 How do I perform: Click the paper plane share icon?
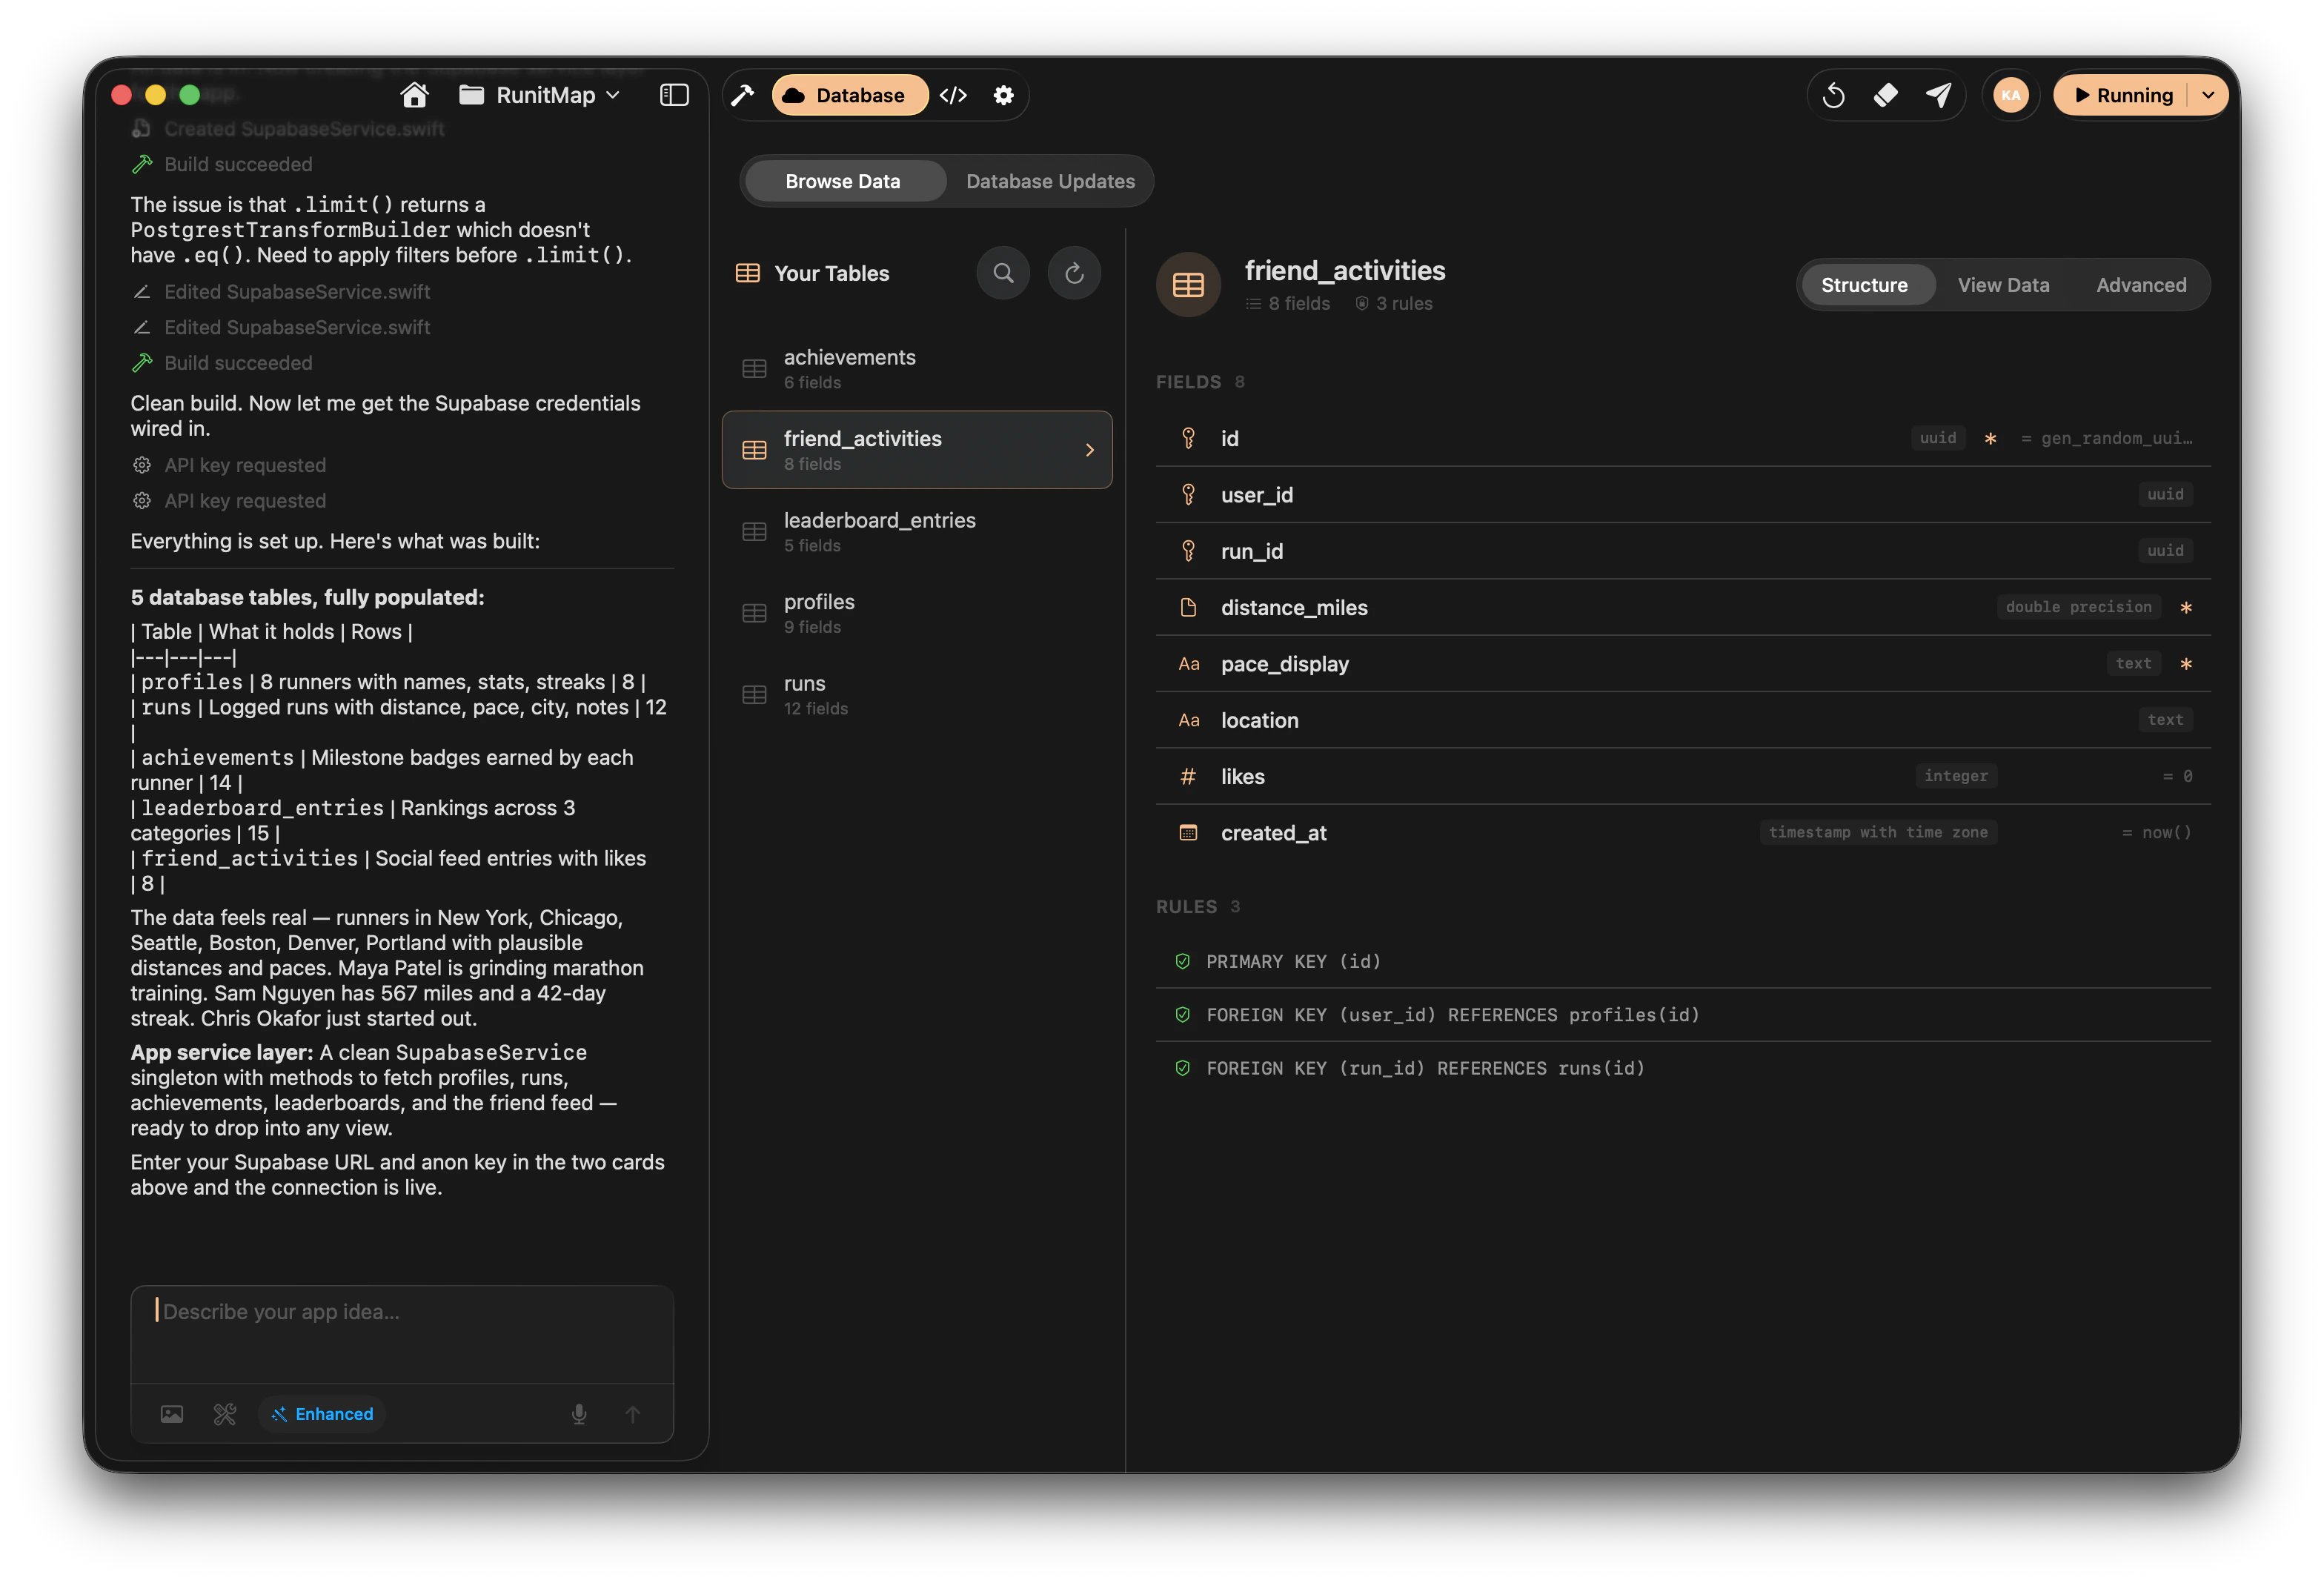coord(1940,95)
